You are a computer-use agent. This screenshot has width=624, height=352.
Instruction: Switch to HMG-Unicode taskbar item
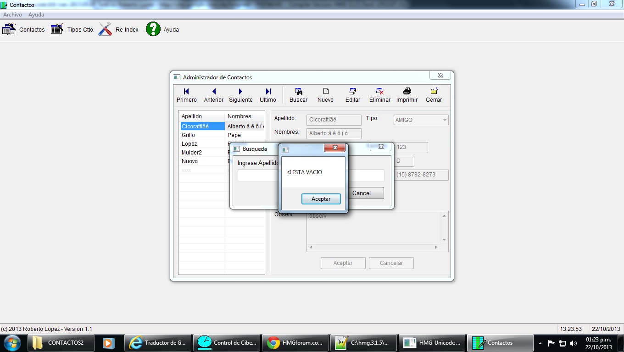432,342
